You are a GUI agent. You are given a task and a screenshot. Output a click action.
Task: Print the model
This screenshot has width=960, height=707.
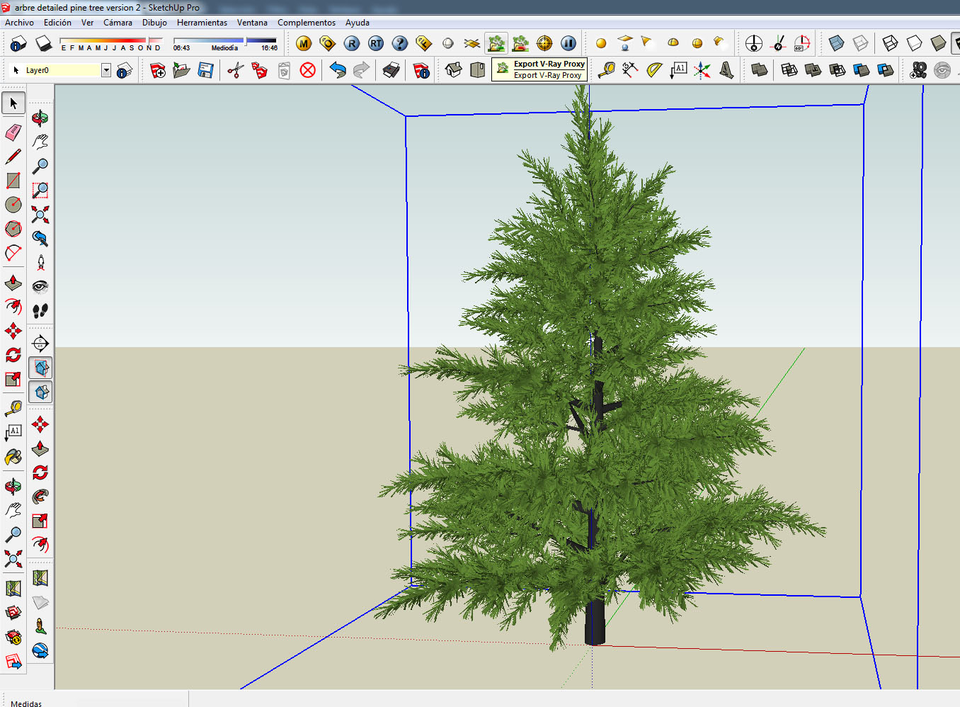coord(391,70)
